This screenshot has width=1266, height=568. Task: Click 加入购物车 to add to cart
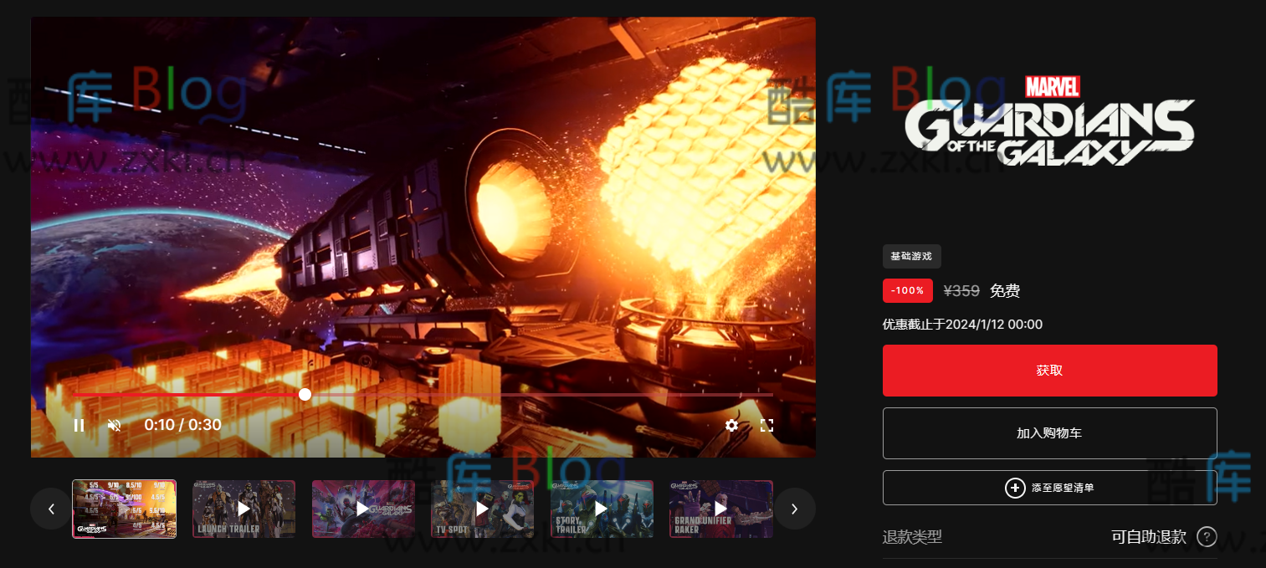[1049, 433]
